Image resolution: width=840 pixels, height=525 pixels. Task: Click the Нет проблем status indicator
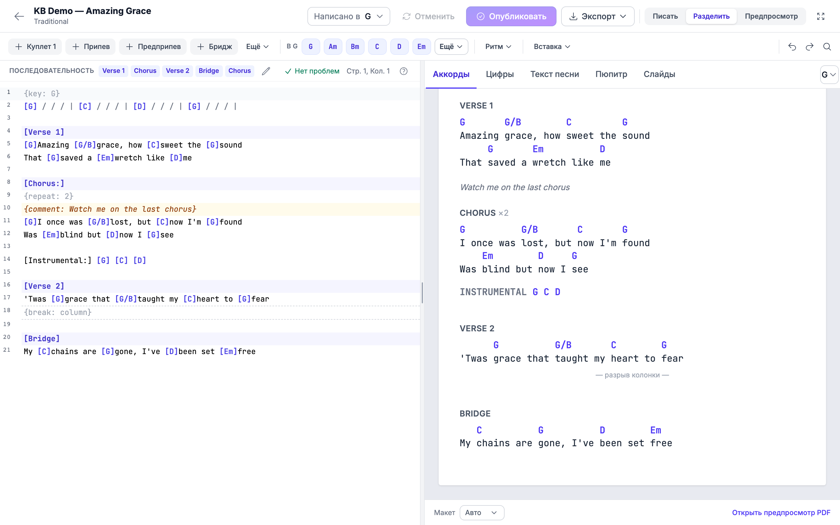tap(312, 71)
